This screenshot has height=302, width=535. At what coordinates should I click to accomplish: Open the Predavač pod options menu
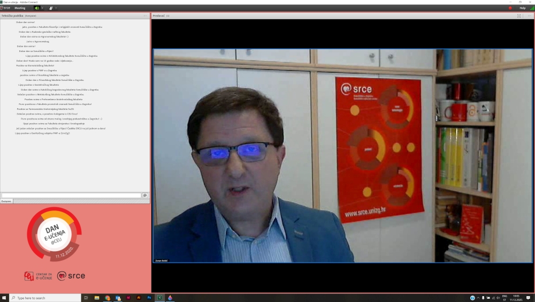529,16
